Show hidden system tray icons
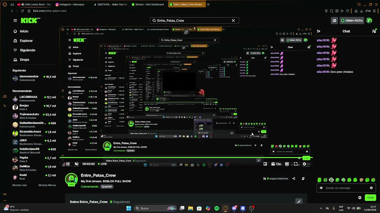 point(321,208)
